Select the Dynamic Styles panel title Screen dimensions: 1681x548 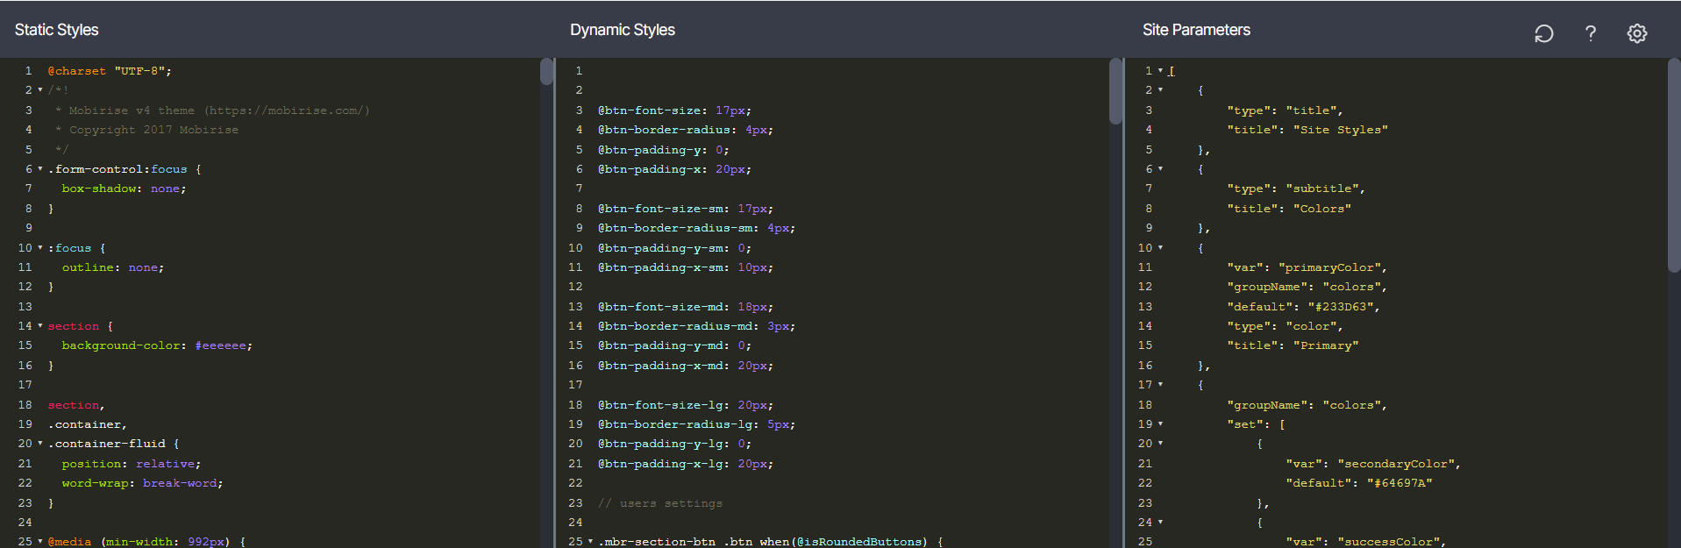click(622, 30)
